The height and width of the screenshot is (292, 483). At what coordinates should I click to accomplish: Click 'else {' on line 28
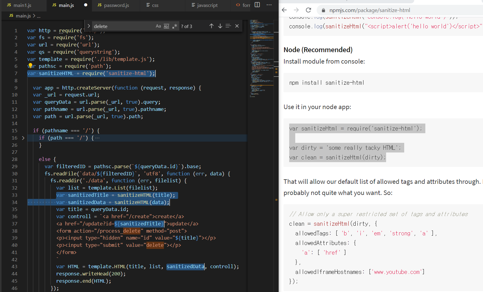(47, 159)
